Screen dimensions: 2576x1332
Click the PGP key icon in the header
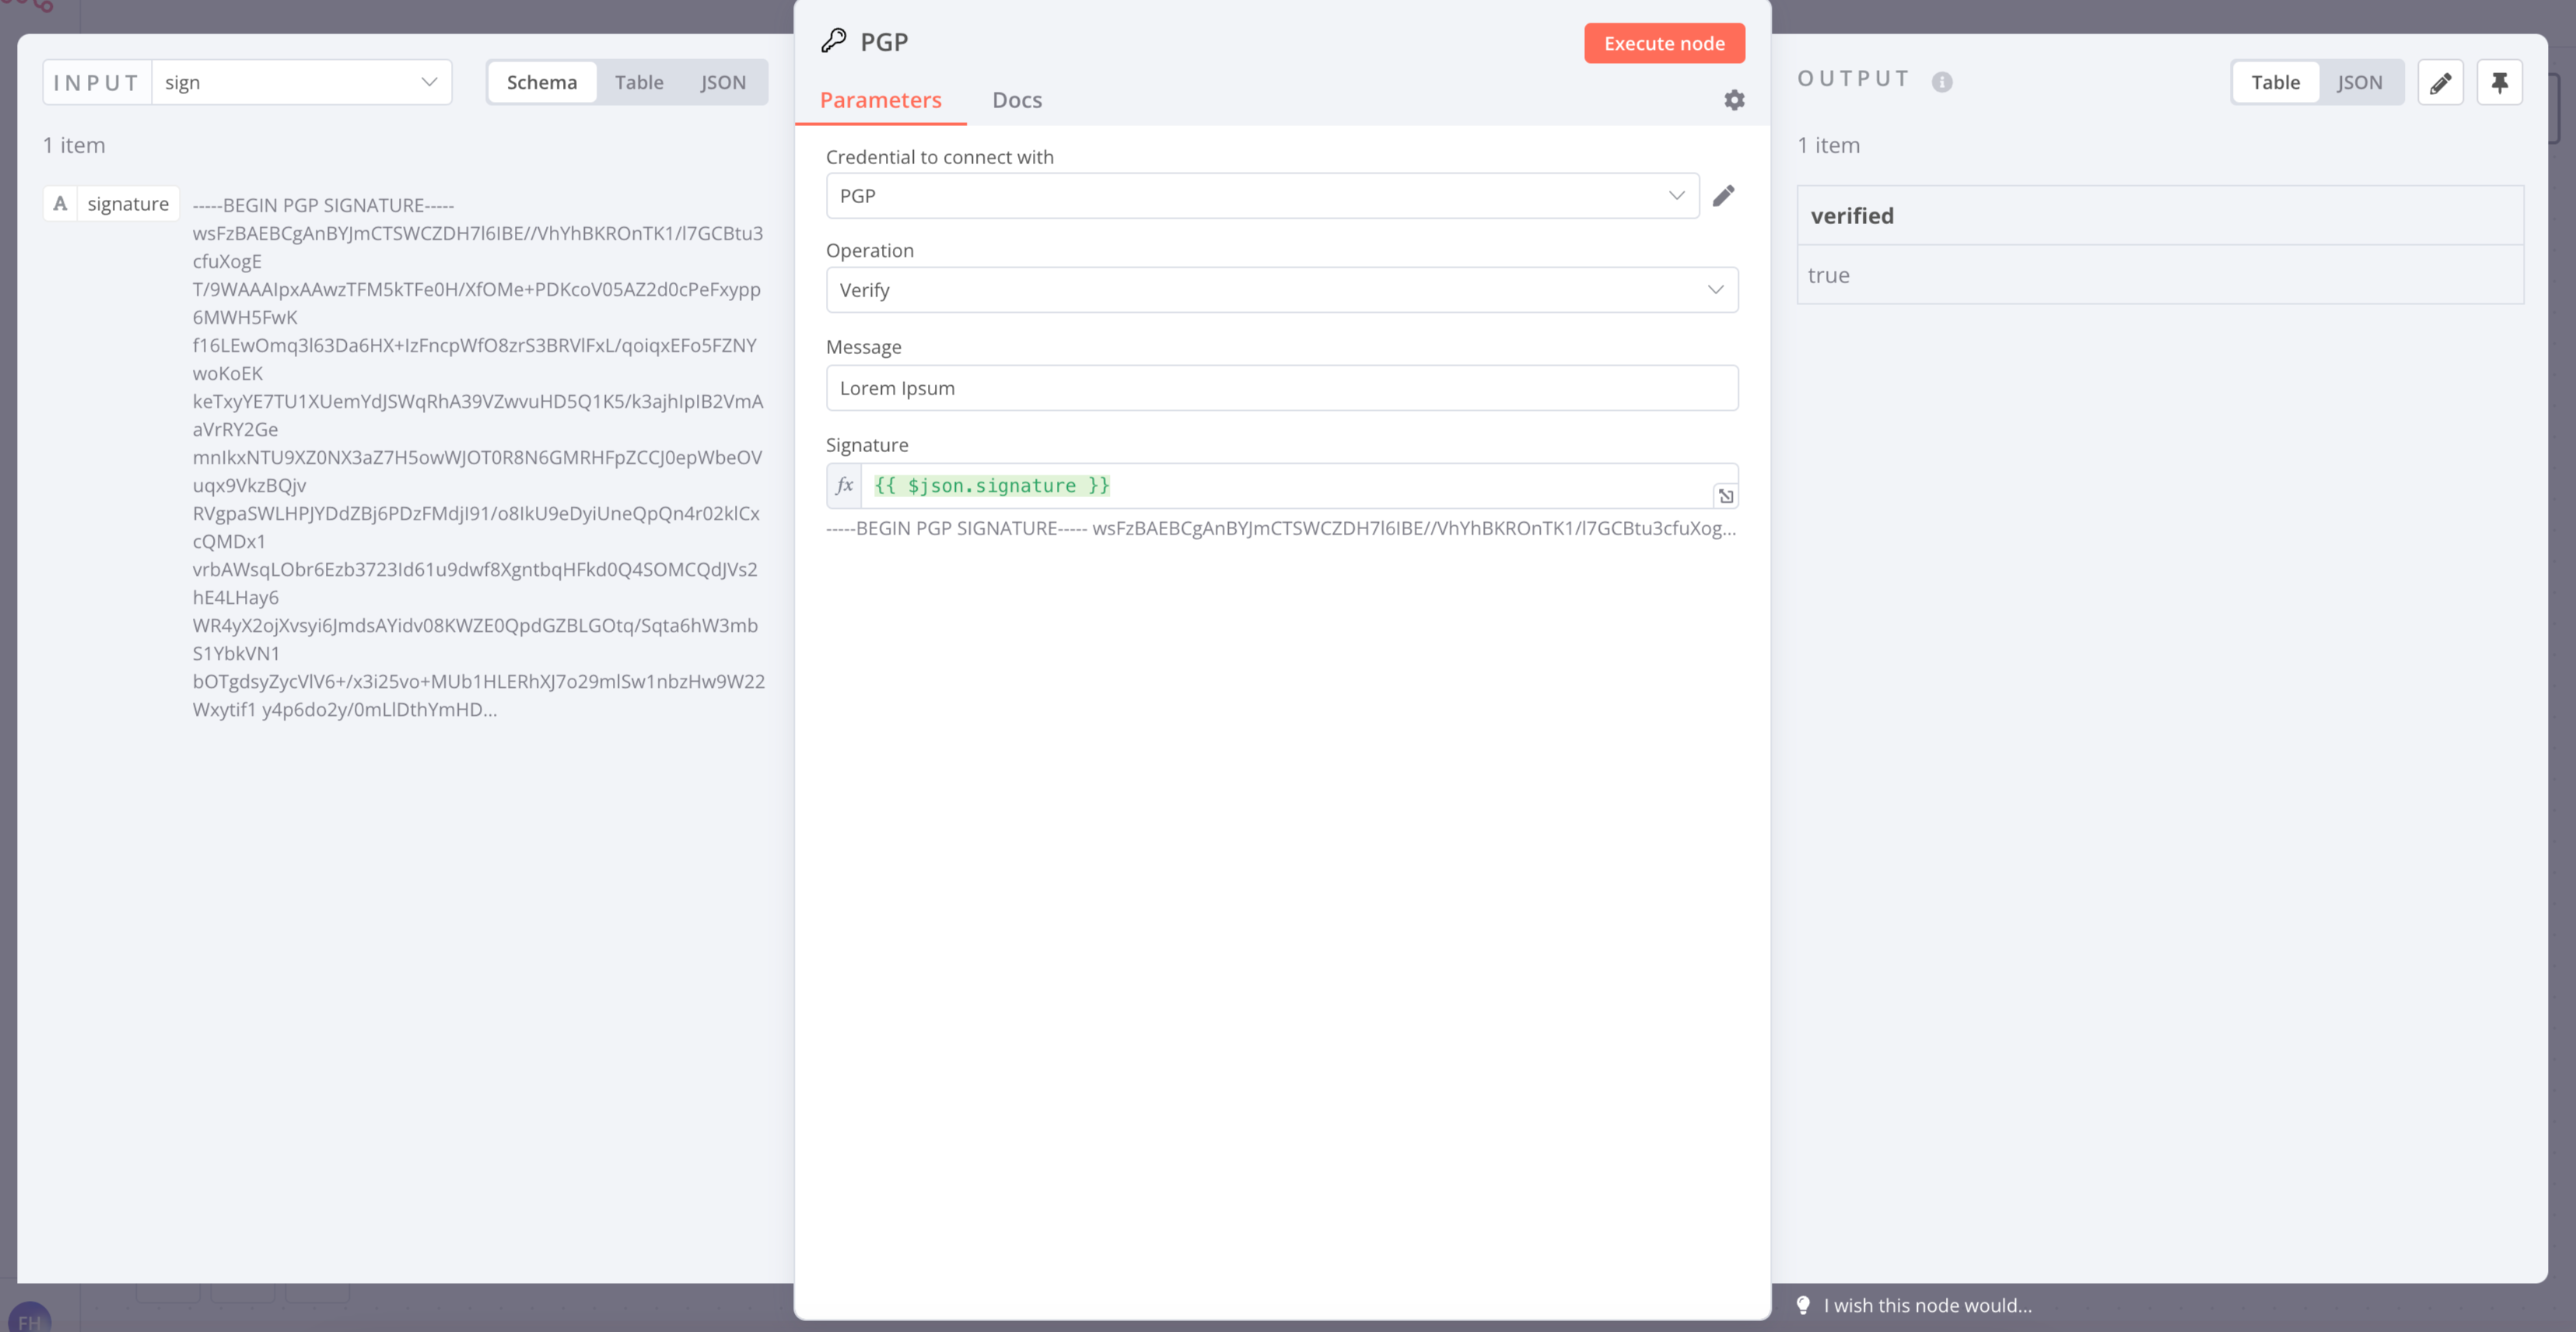[x=834, y=41]
